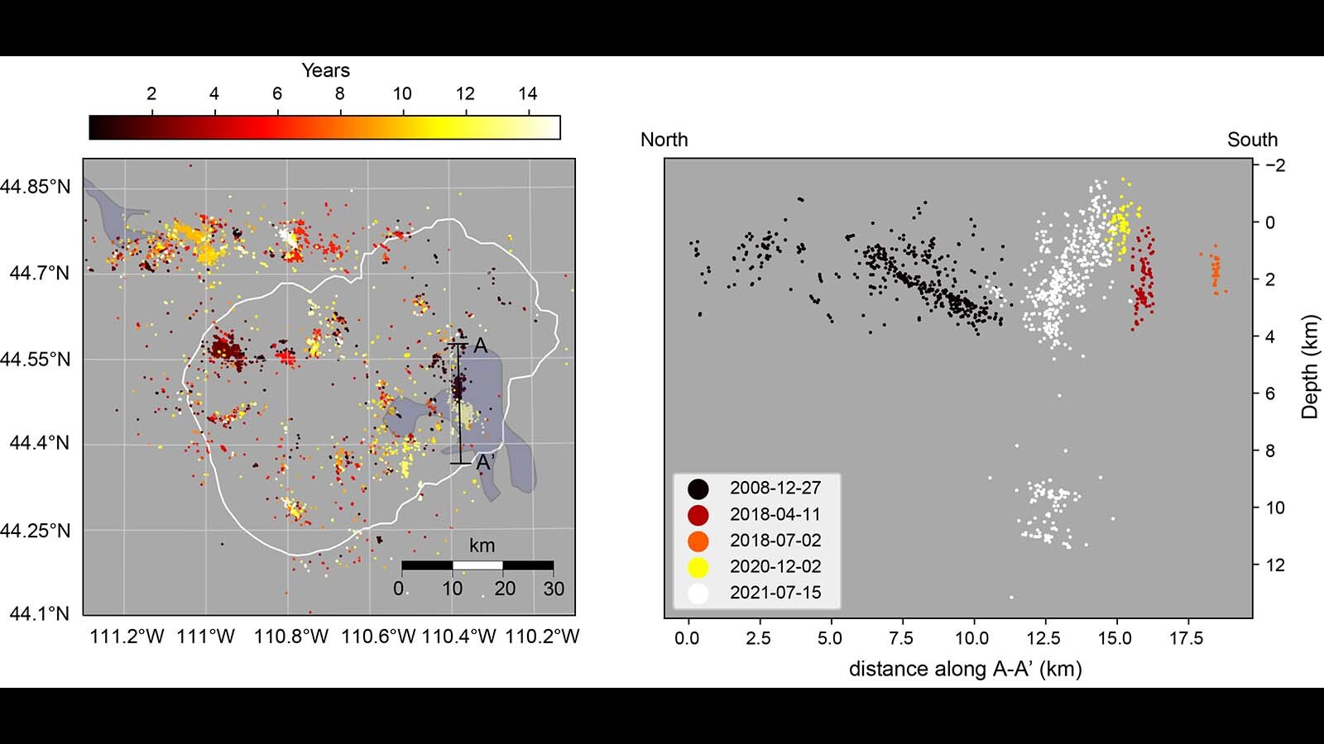Click the yellow 2020-12-02 legend dot
1324x744 pixels.
(x=698, y=566)
